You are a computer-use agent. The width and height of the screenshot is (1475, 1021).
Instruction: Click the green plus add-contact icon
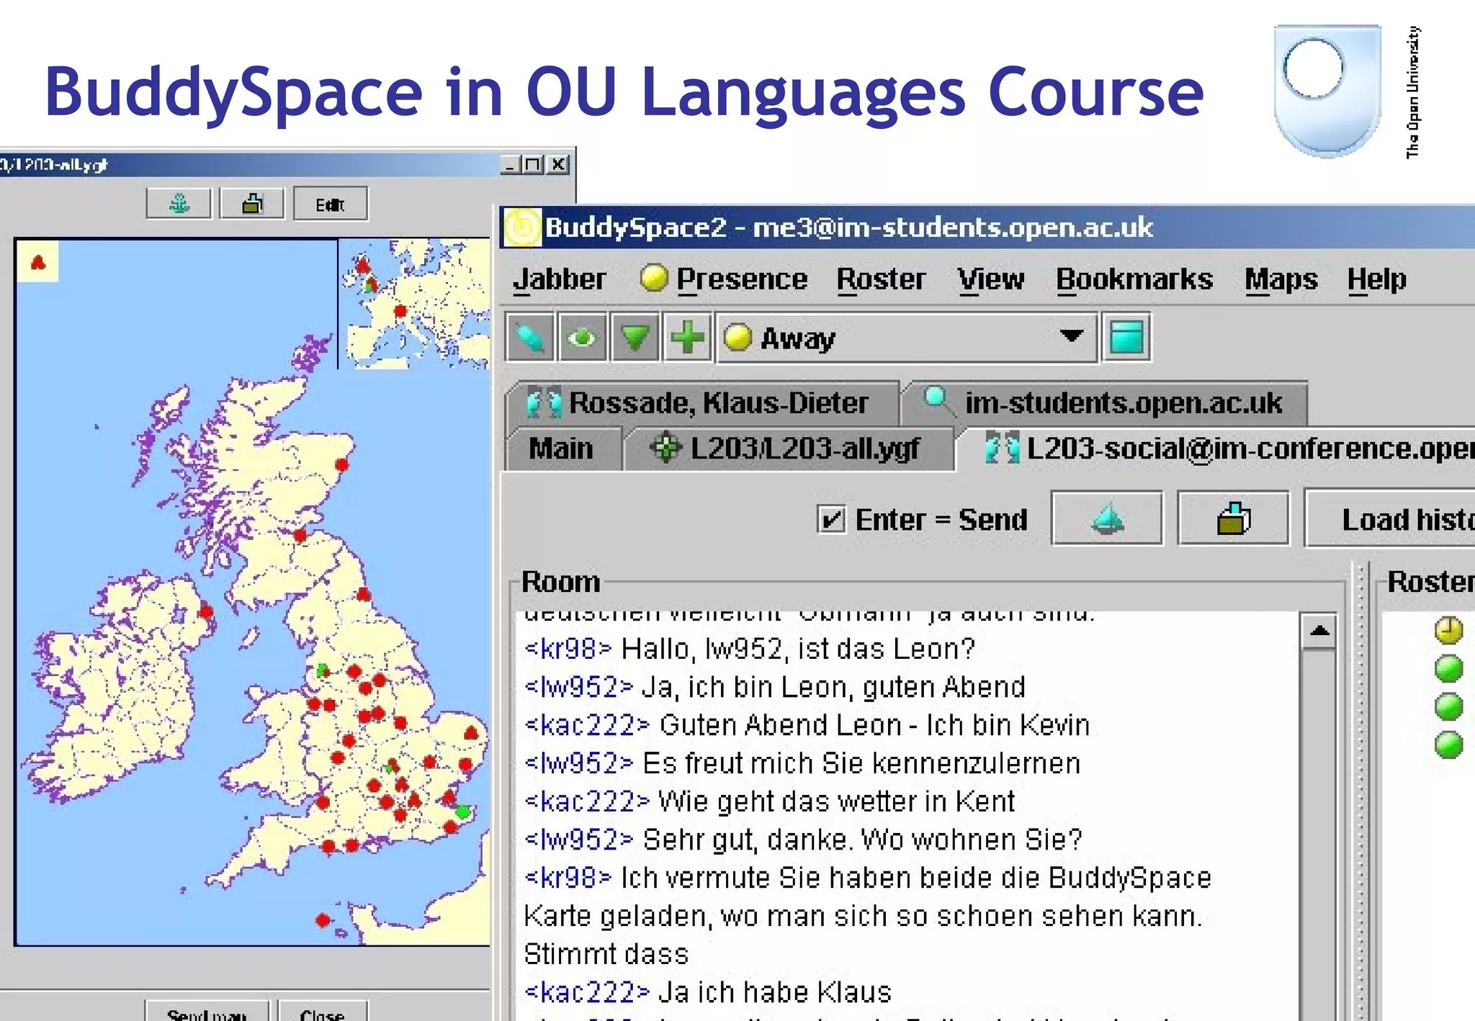[687, 337]
